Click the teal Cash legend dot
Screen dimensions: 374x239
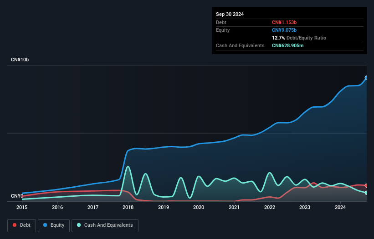(79, 225)
